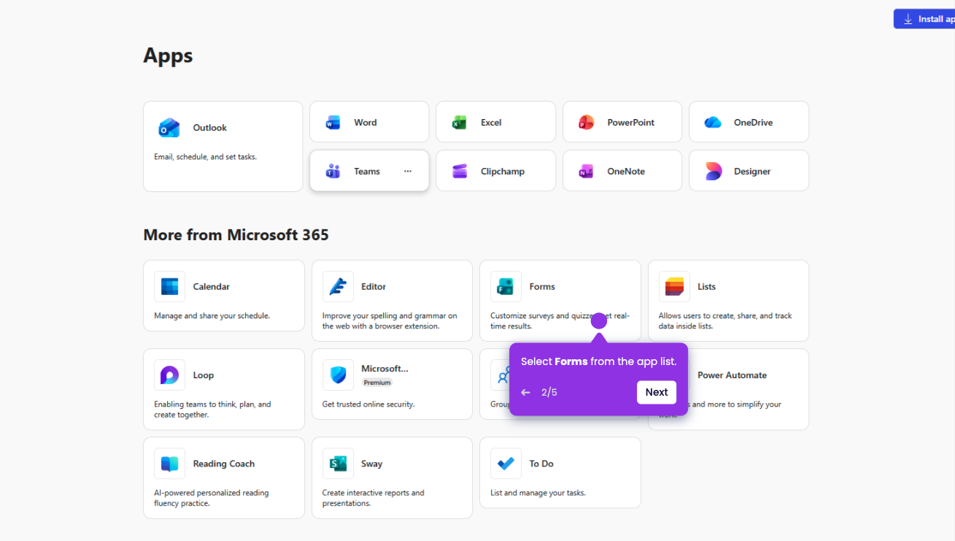Click "Email, schedule, and set tasks." text

point(205,157)
